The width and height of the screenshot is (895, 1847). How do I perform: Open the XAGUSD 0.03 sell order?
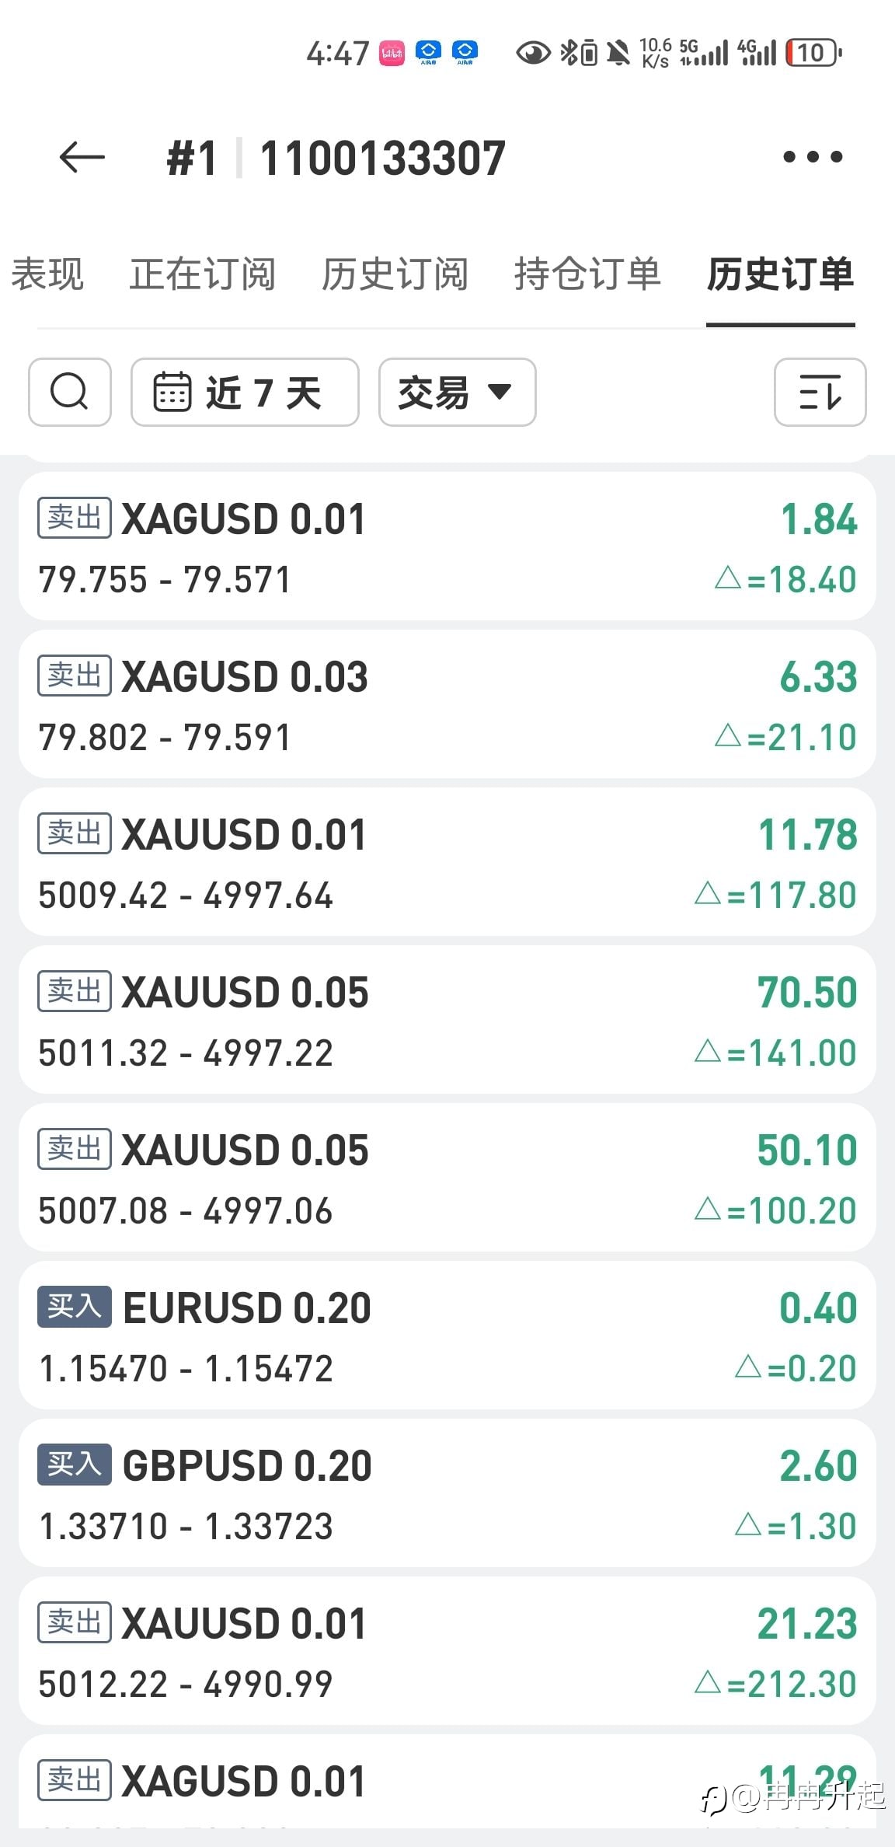click(447, 704)
